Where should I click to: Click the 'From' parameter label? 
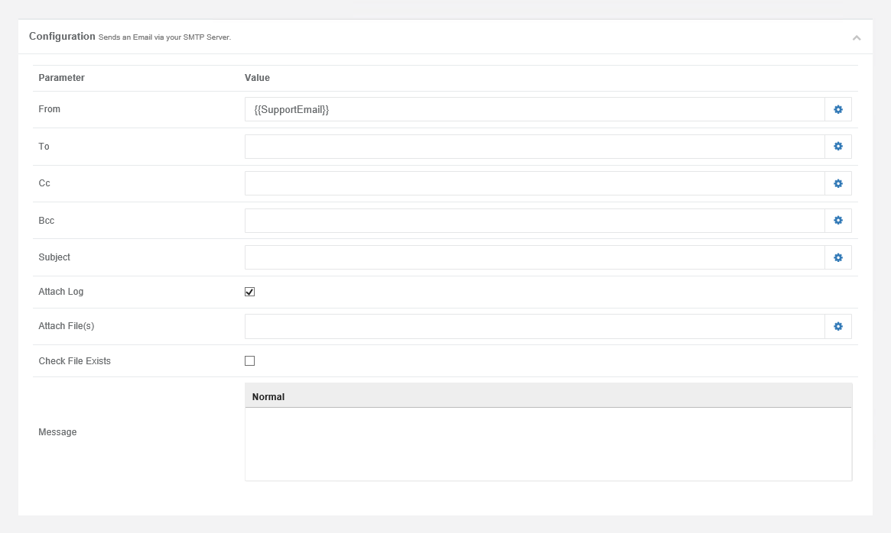(50, 109)
